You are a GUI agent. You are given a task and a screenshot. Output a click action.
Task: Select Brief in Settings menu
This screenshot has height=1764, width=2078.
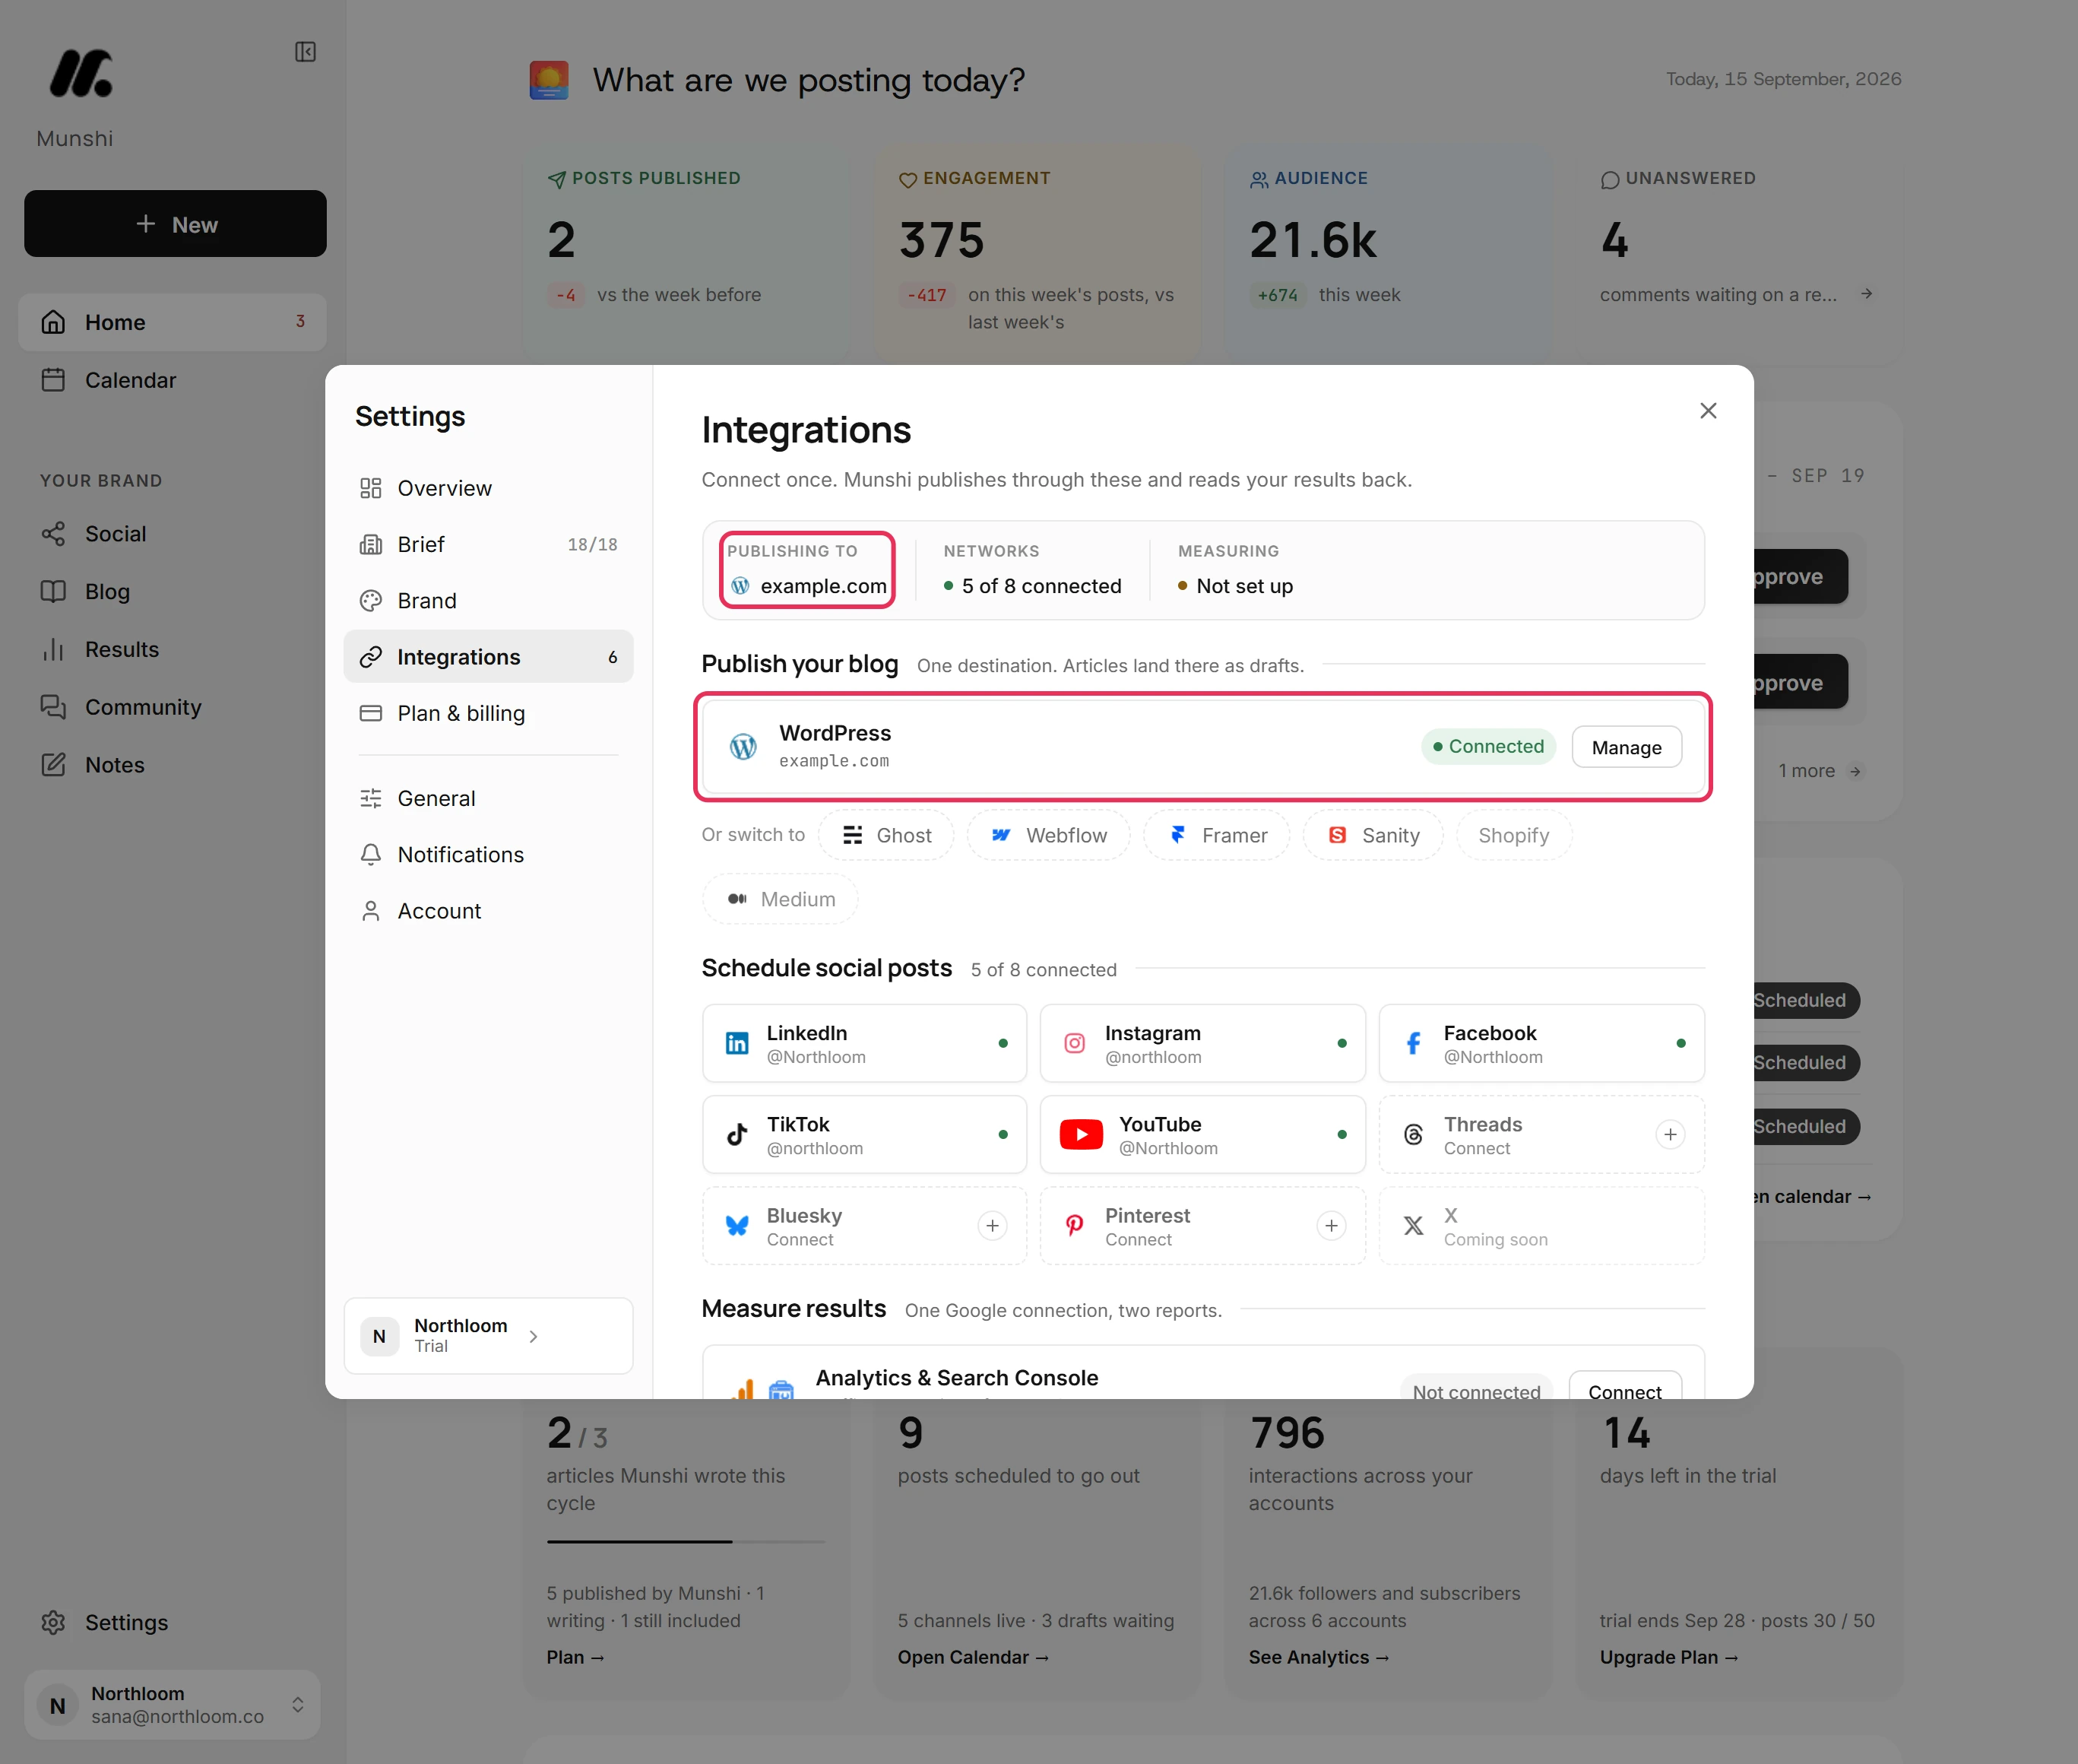click(x=488, y=544)
